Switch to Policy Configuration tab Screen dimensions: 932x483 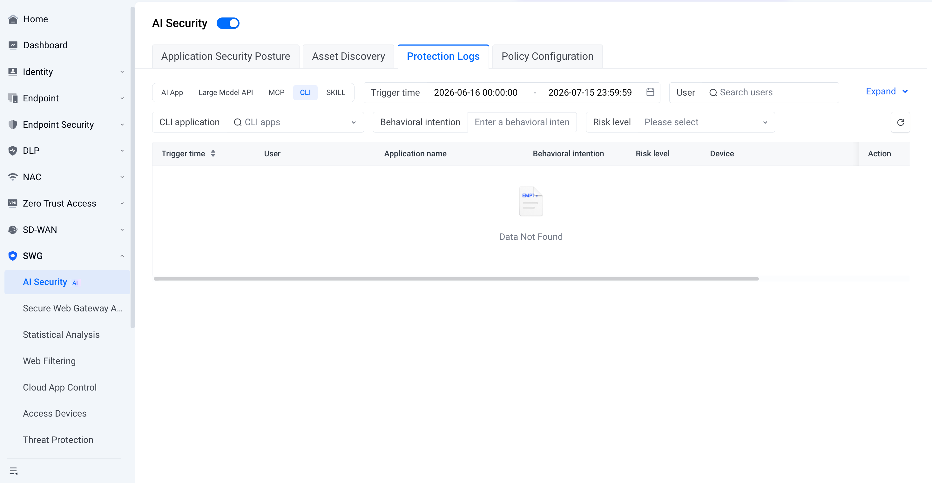547,57
